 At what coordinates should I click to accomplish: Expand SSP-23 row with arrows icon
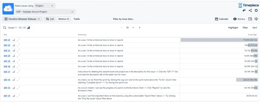click(x=18, y=40)
